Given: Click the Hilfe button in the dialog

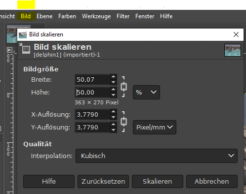Looking at the screenshot, I should pyautogui.click(x=49, y=181).
